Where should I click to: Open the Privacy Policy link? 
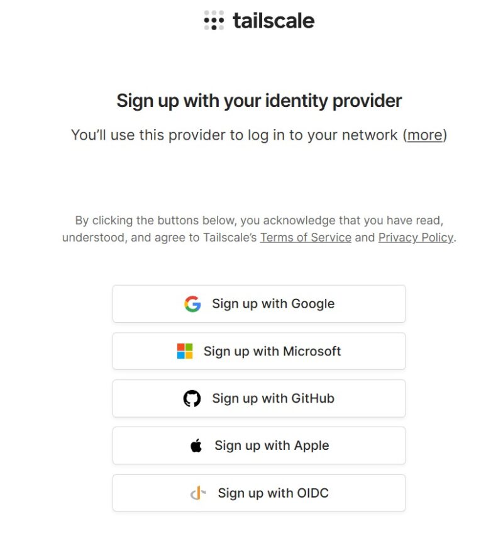coord(416,237)
